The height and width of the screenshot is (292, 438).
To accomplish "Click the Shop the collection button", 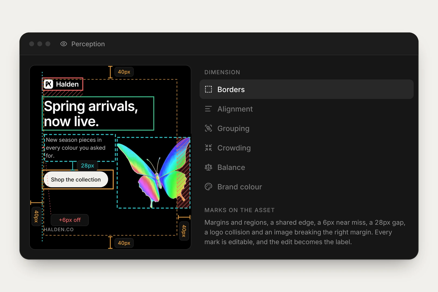I will (x=76, y=180).
